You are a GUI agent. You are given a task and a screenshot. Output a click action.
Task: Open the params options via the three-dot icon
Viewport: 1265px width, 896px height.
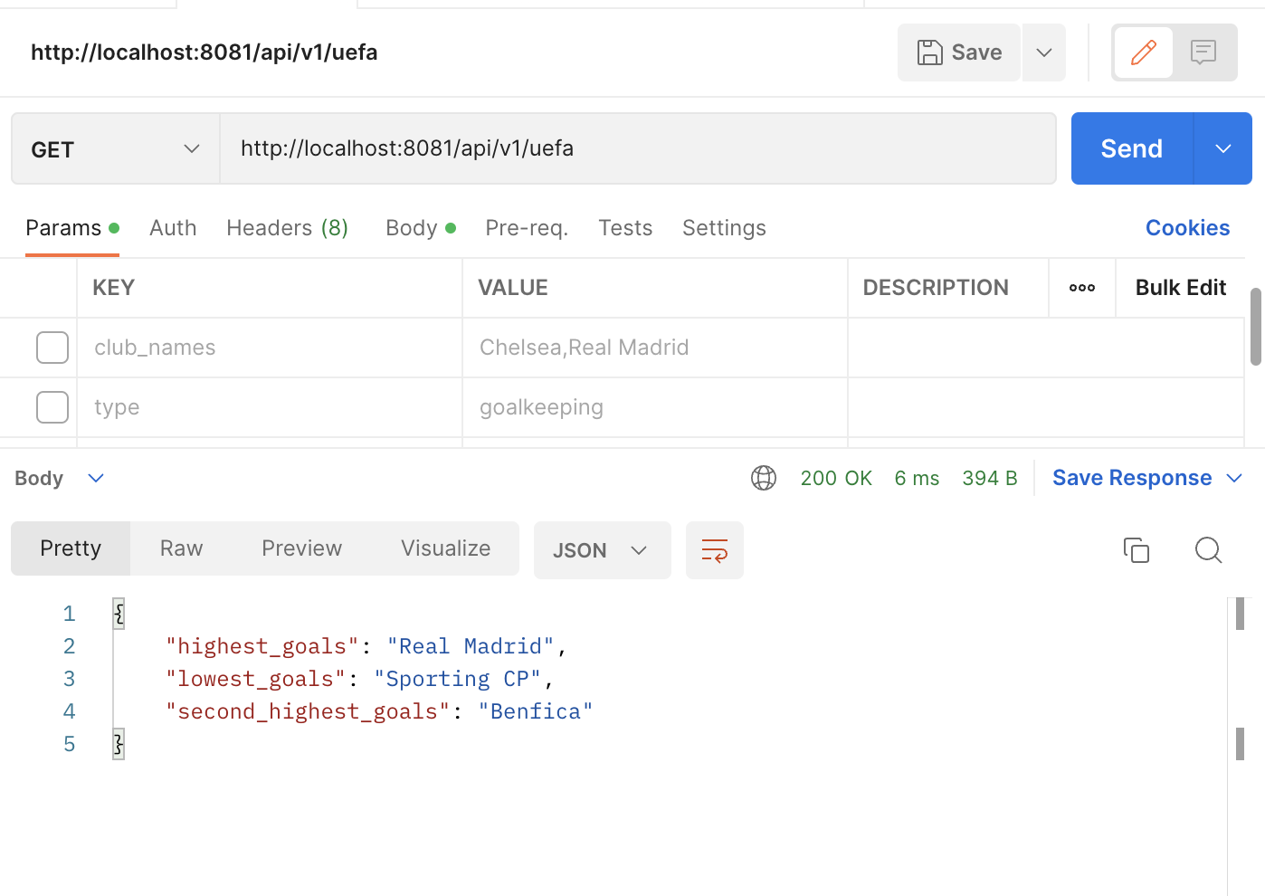click(1081, 287)
